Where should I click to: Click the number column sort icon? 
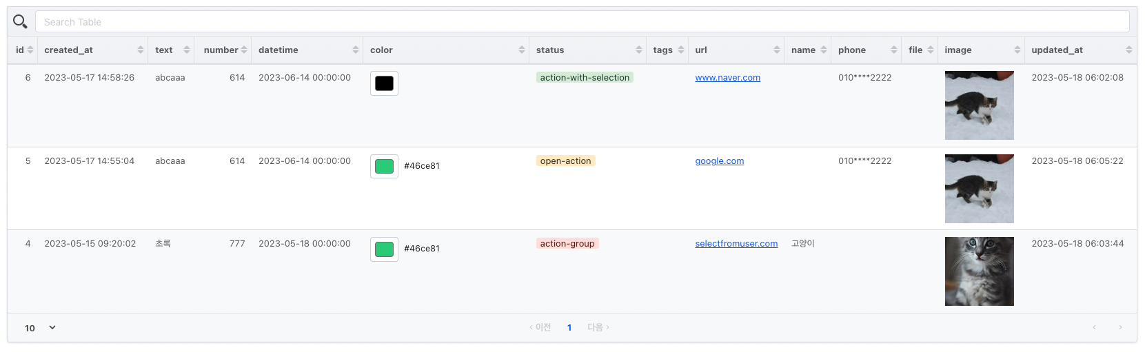coord(244,50)
